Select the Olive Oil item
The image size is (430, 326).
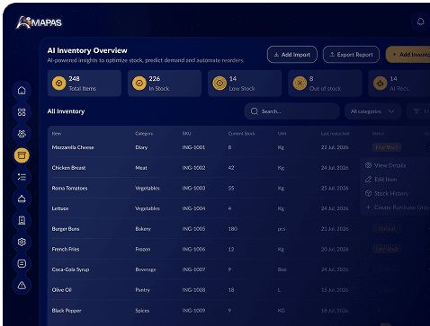coord(61,290)
